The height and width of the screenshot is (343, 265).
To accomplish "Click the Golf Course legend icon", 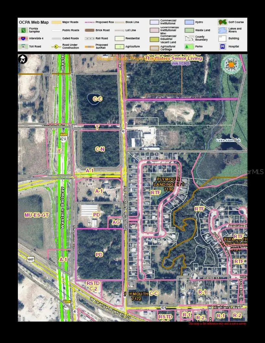I will click(222, 22).
